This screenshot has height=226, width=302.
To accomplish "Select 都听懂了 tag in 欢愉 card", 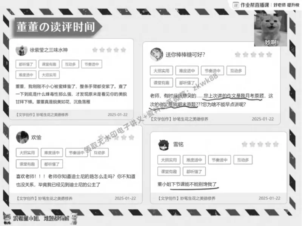I will coord(52,164).
